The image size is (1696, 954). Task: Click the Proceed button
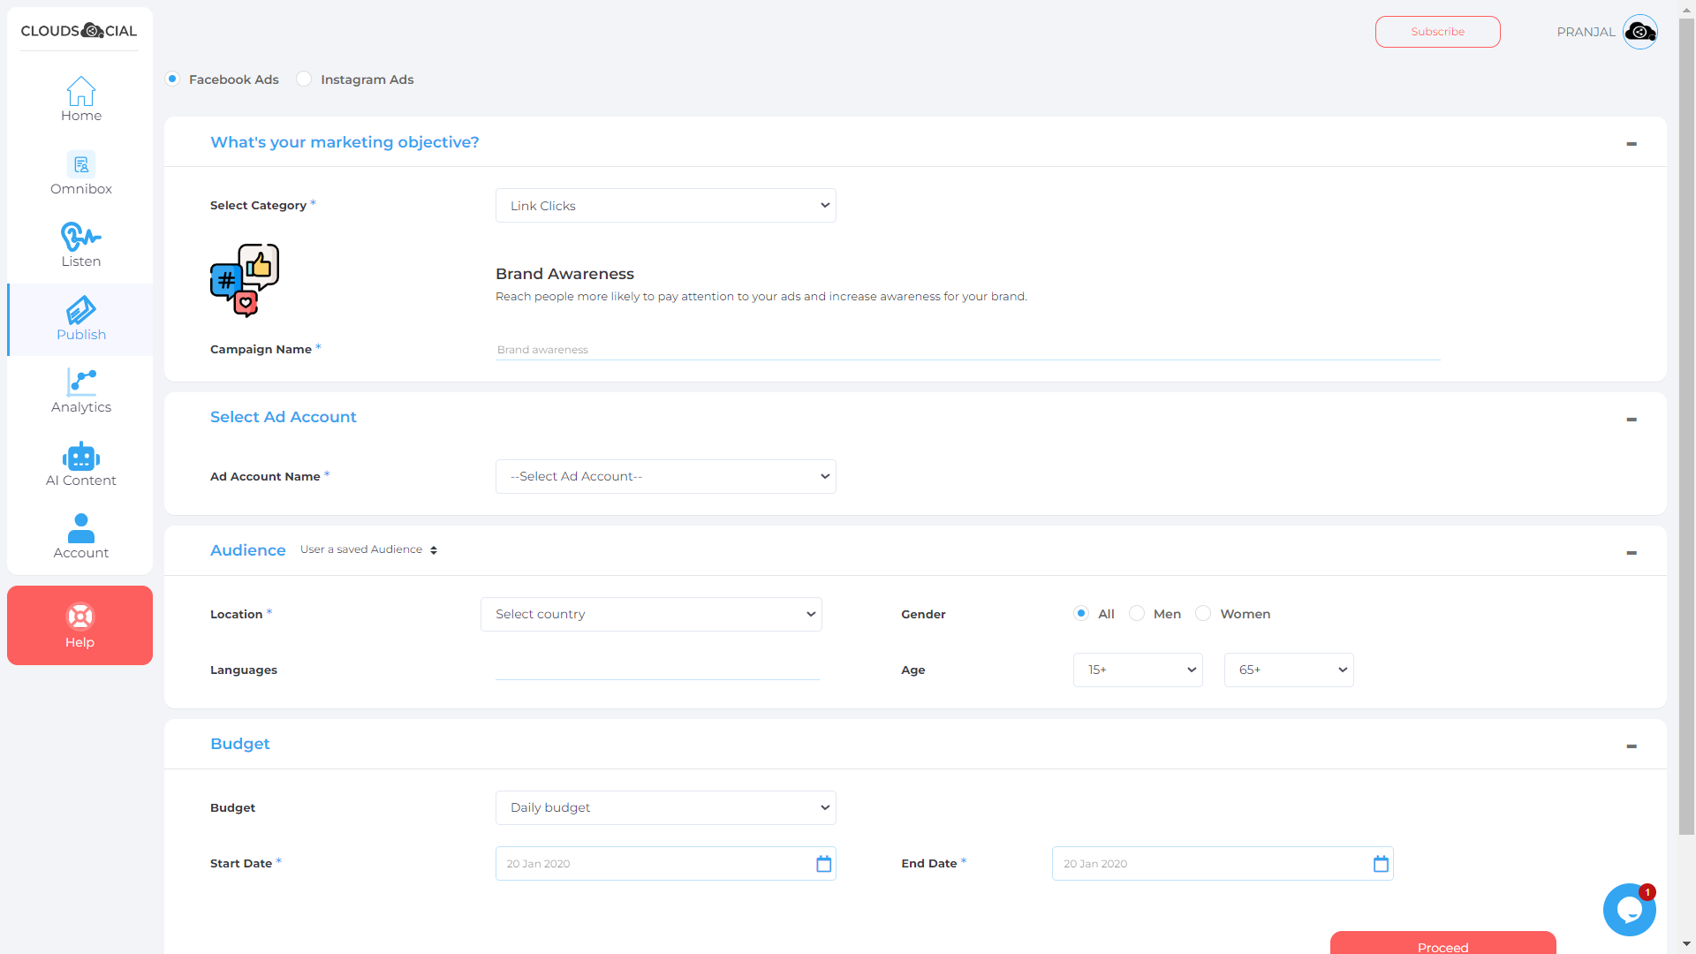pos(1442,946)
